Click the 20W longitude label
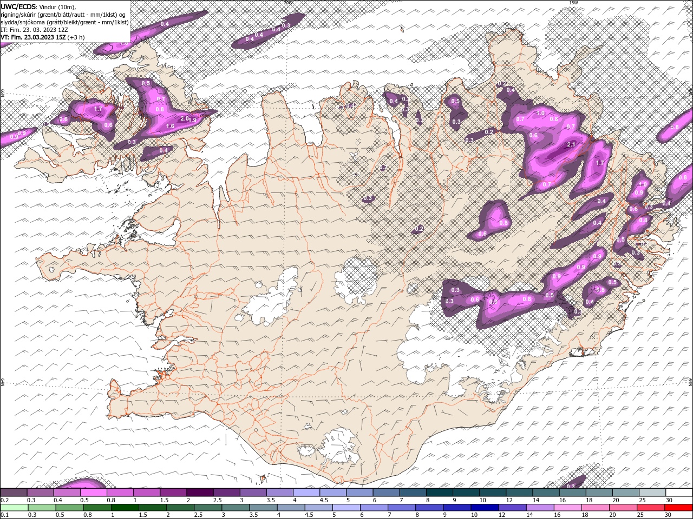Viewport: 693px width, 519px height. pyautogui.click(x=287, y=3)
